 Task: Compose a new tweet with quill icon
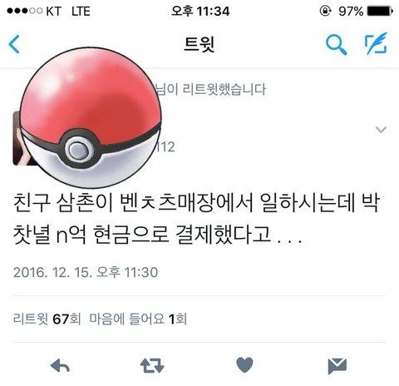377,43
